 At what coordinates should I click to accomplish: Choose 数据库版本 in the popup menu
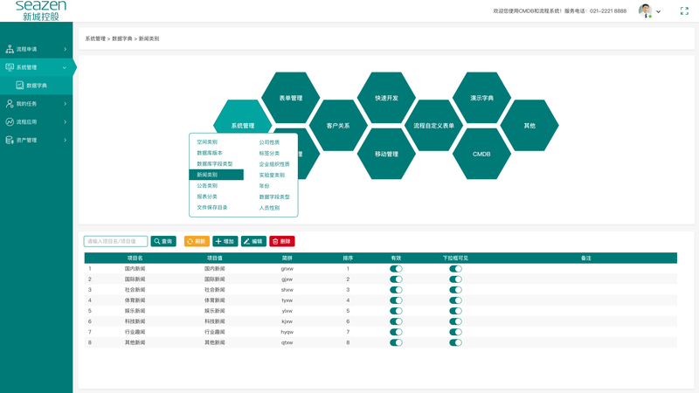(x=210, y=153)
